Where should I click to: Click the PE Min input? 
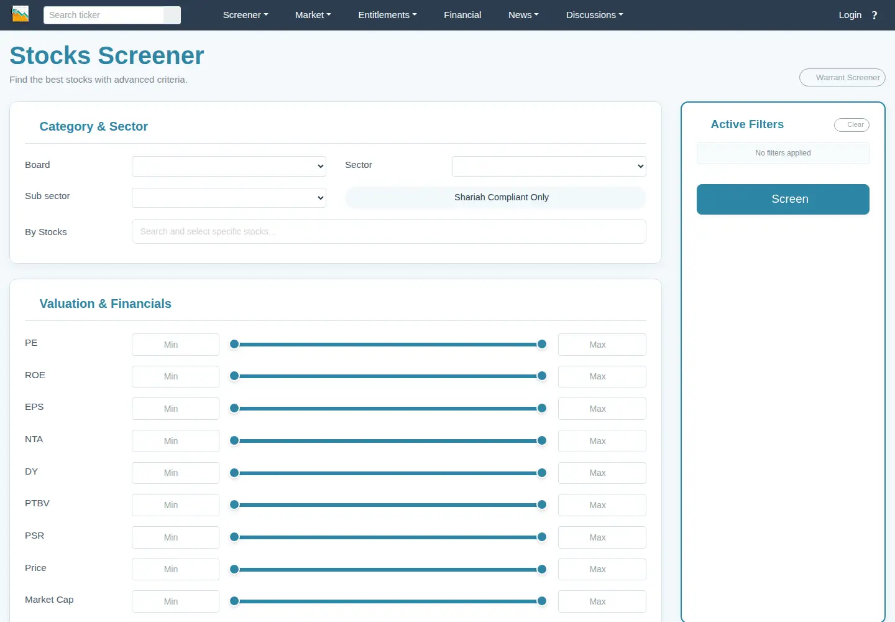175,345
